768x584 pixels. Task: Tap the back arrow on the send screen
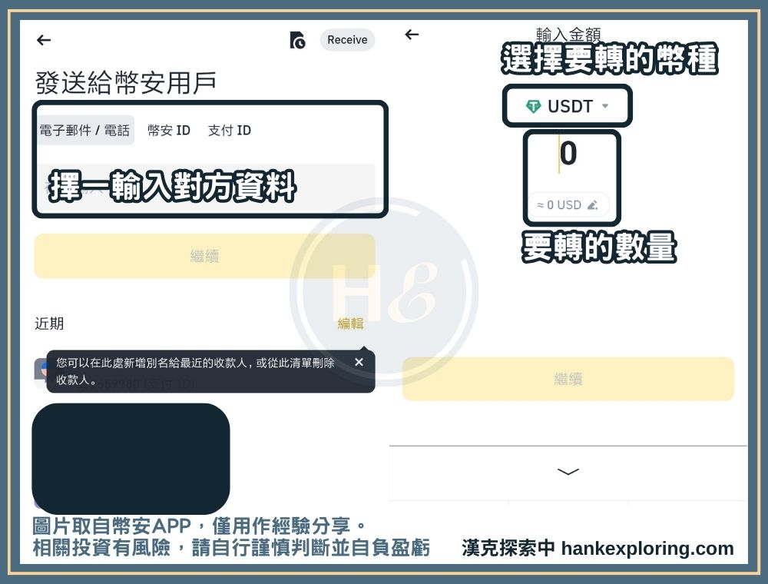[44, 40]
